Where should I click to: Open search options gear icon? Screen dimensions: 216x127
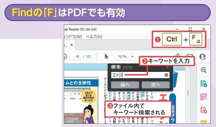coord(166,75)
